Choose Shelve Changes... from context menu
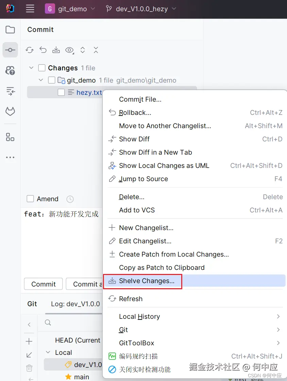287x381 pixels. (195, 281)
